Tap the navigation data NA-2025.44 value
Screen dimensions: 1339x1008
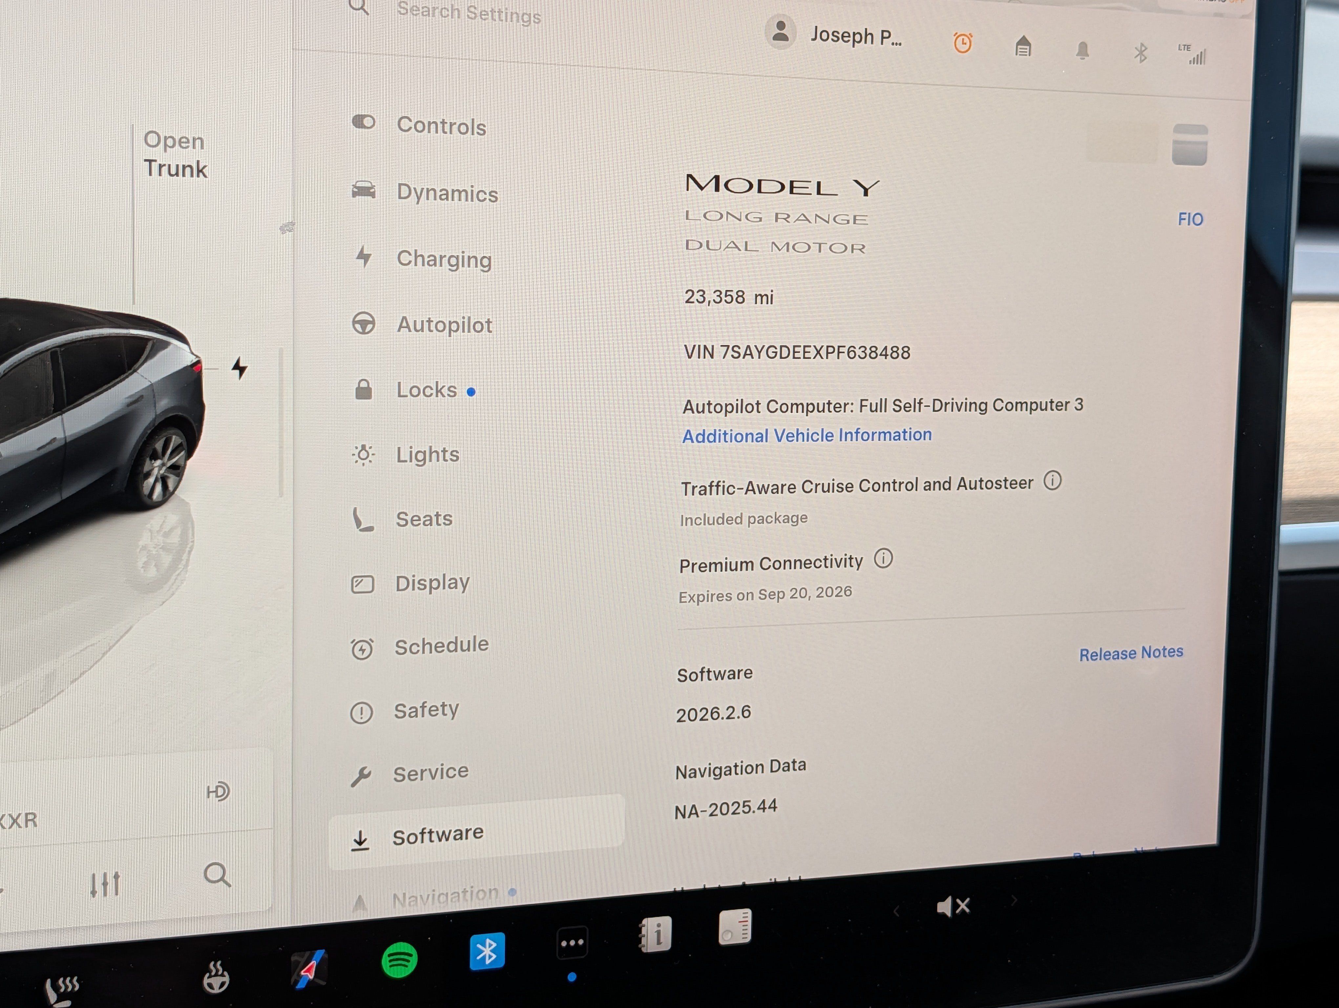[x=726, y=808]
